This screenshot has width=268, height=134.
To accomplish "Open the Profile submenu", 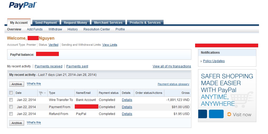I will [120, 29].
